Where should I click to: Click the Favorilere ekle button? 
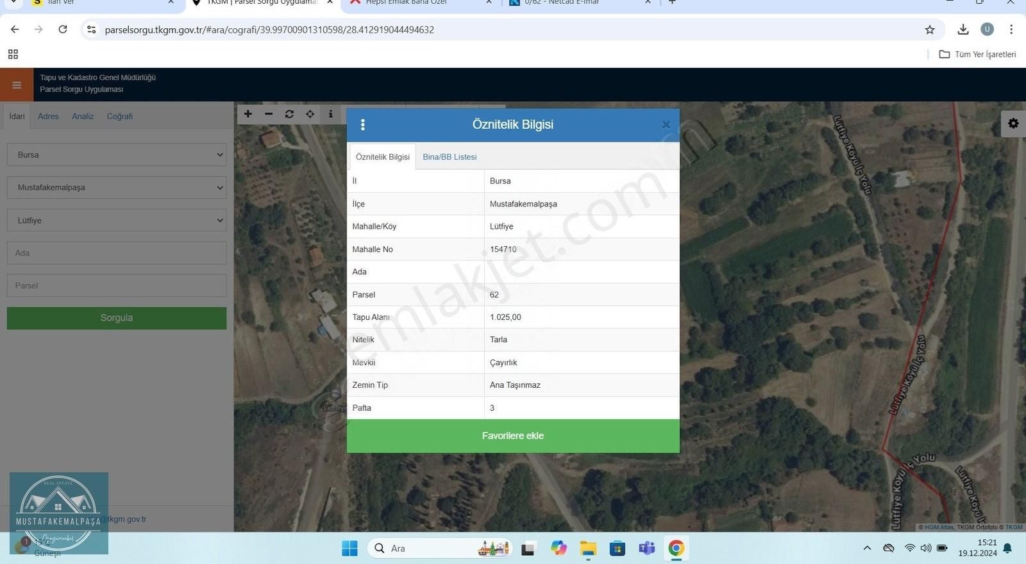click(x=513, y=436)
